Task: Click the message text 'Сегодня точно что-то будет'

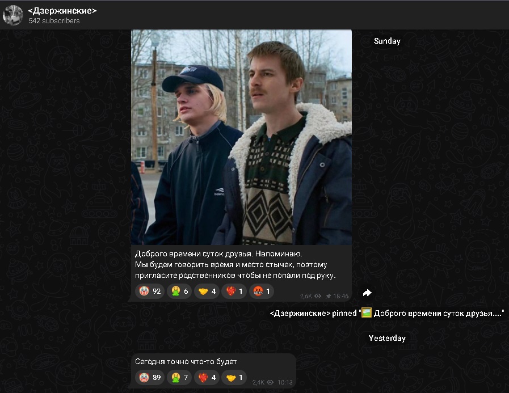Action: coord(186,361)
